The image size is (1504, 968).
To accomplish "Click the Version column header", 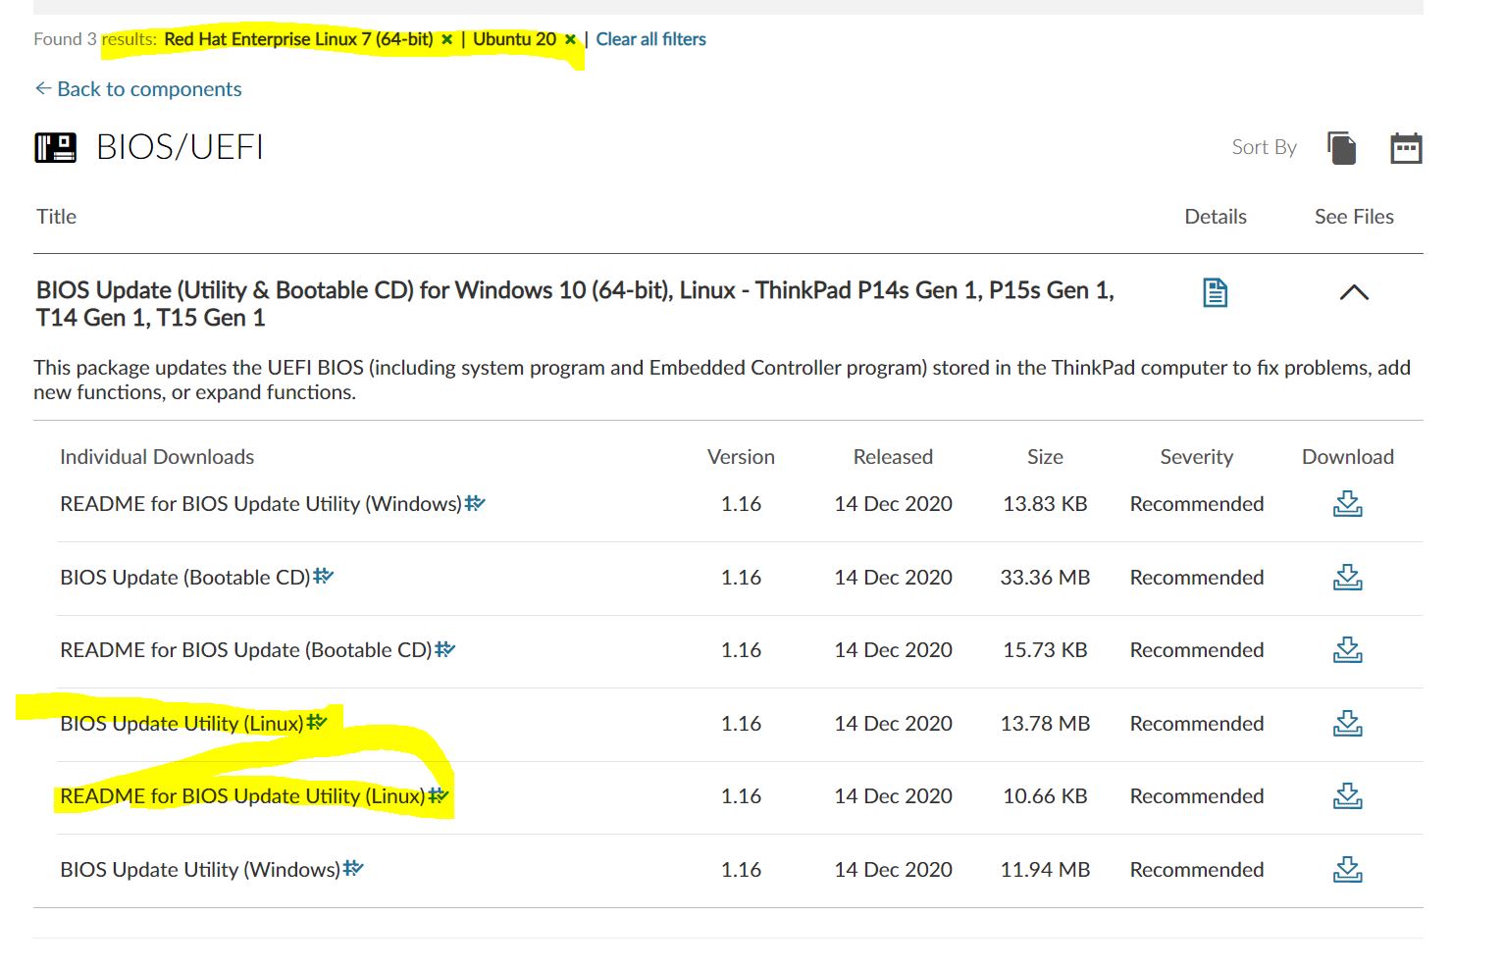I will click(741, 457).
